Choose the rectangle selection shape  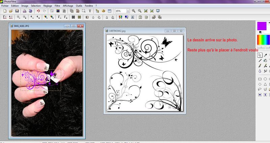point(260,79)
